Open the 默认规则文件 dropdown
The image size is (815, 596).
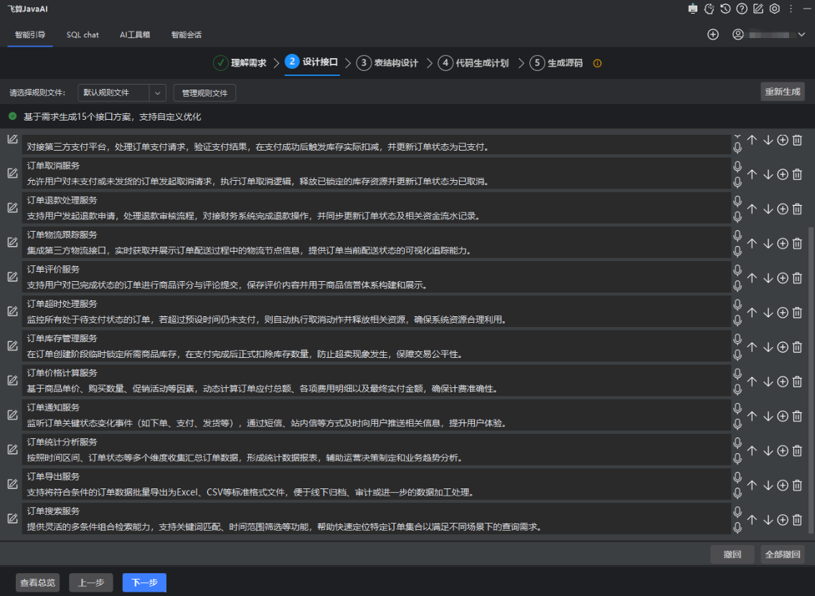(121, 93)
